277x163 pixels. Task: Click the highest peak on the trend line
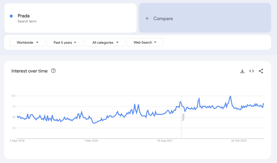pos(230,96)
